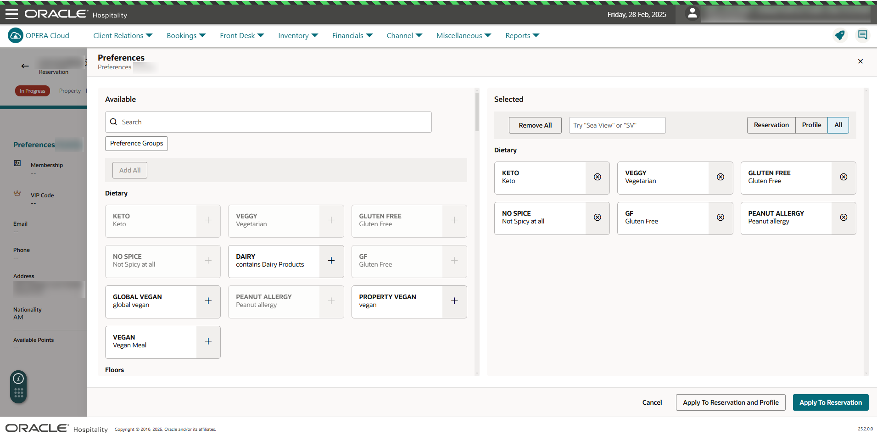The height and width of the screenshot is (435, 877).
Task: Focus the Available Search field
Action: (x=268, y=122)
